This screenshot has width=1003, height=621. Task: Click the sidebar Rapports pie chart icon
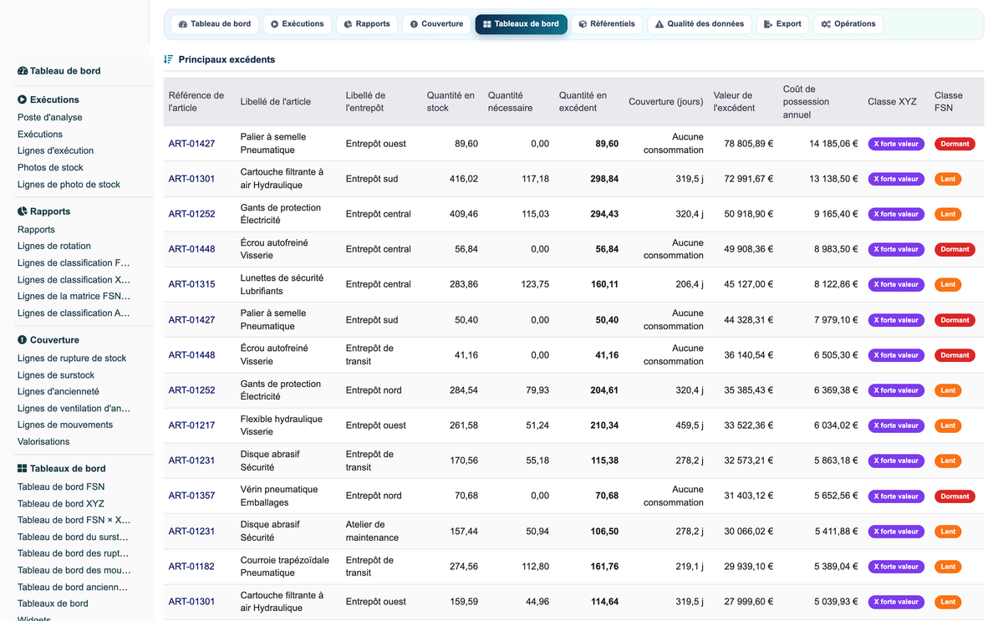(x=23, y=211)
